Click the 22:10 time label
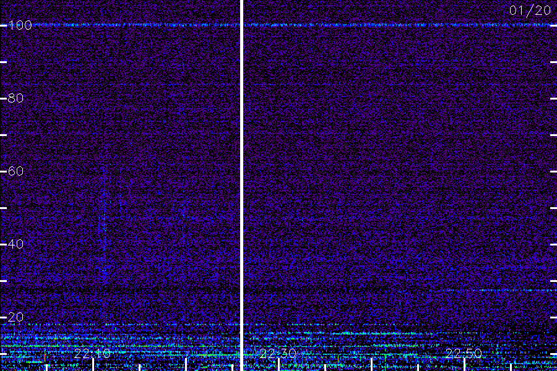The image size is (557, 371). pyautogui.click(x=92, y=353)
